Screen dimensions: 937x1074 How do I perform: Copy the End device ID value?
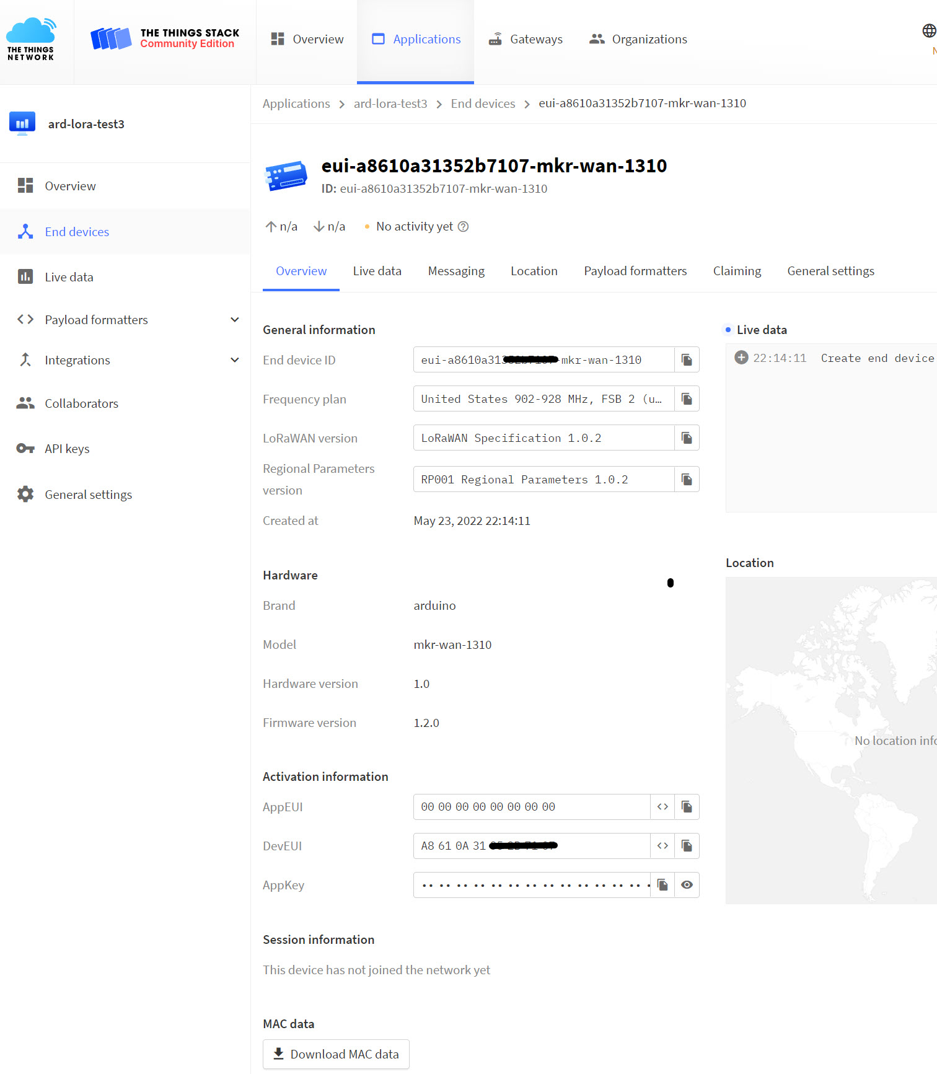pyautogui.click(x=687, y=360)
